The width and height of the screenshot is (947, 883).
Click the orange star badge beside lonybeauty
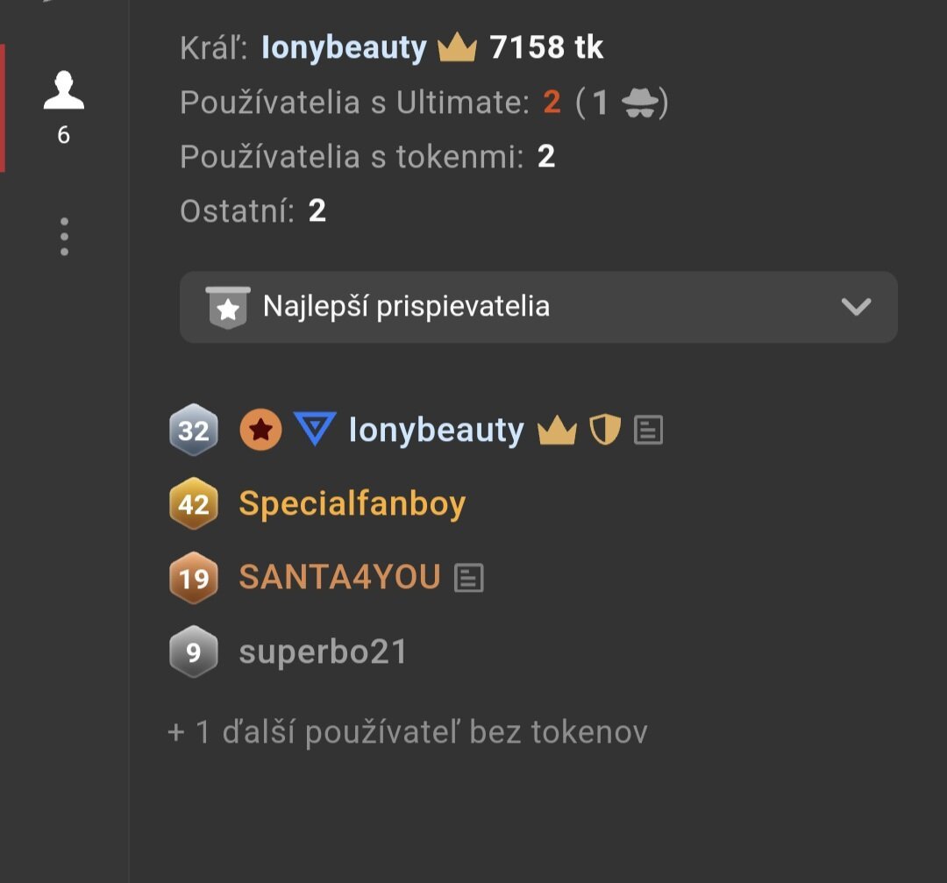260,431
